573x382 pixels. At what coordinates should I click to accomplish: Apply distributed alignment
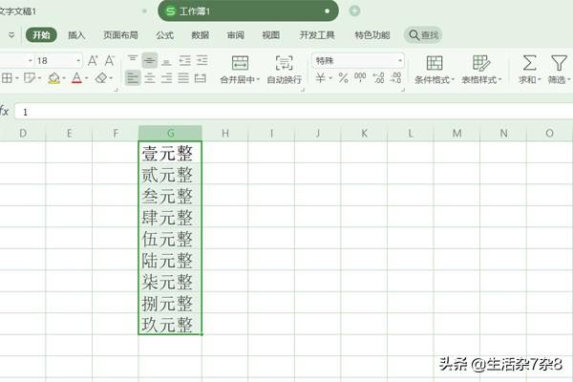[x=201, y=78]
